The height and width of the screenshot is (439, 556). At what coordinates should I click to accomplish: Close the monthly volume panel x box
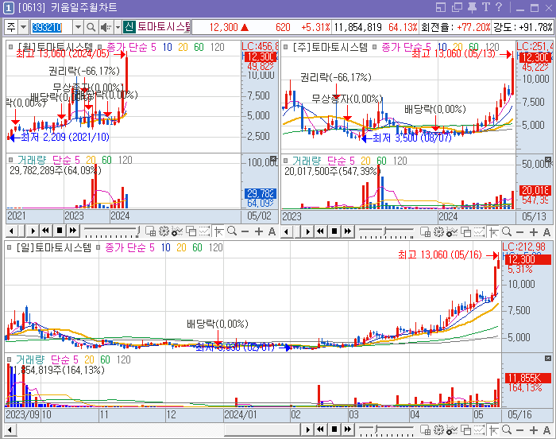[273, 159]
